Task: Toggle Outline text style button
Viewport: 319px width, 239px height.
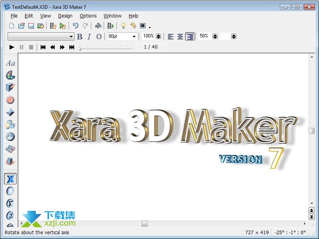Action: pos(99,37)
